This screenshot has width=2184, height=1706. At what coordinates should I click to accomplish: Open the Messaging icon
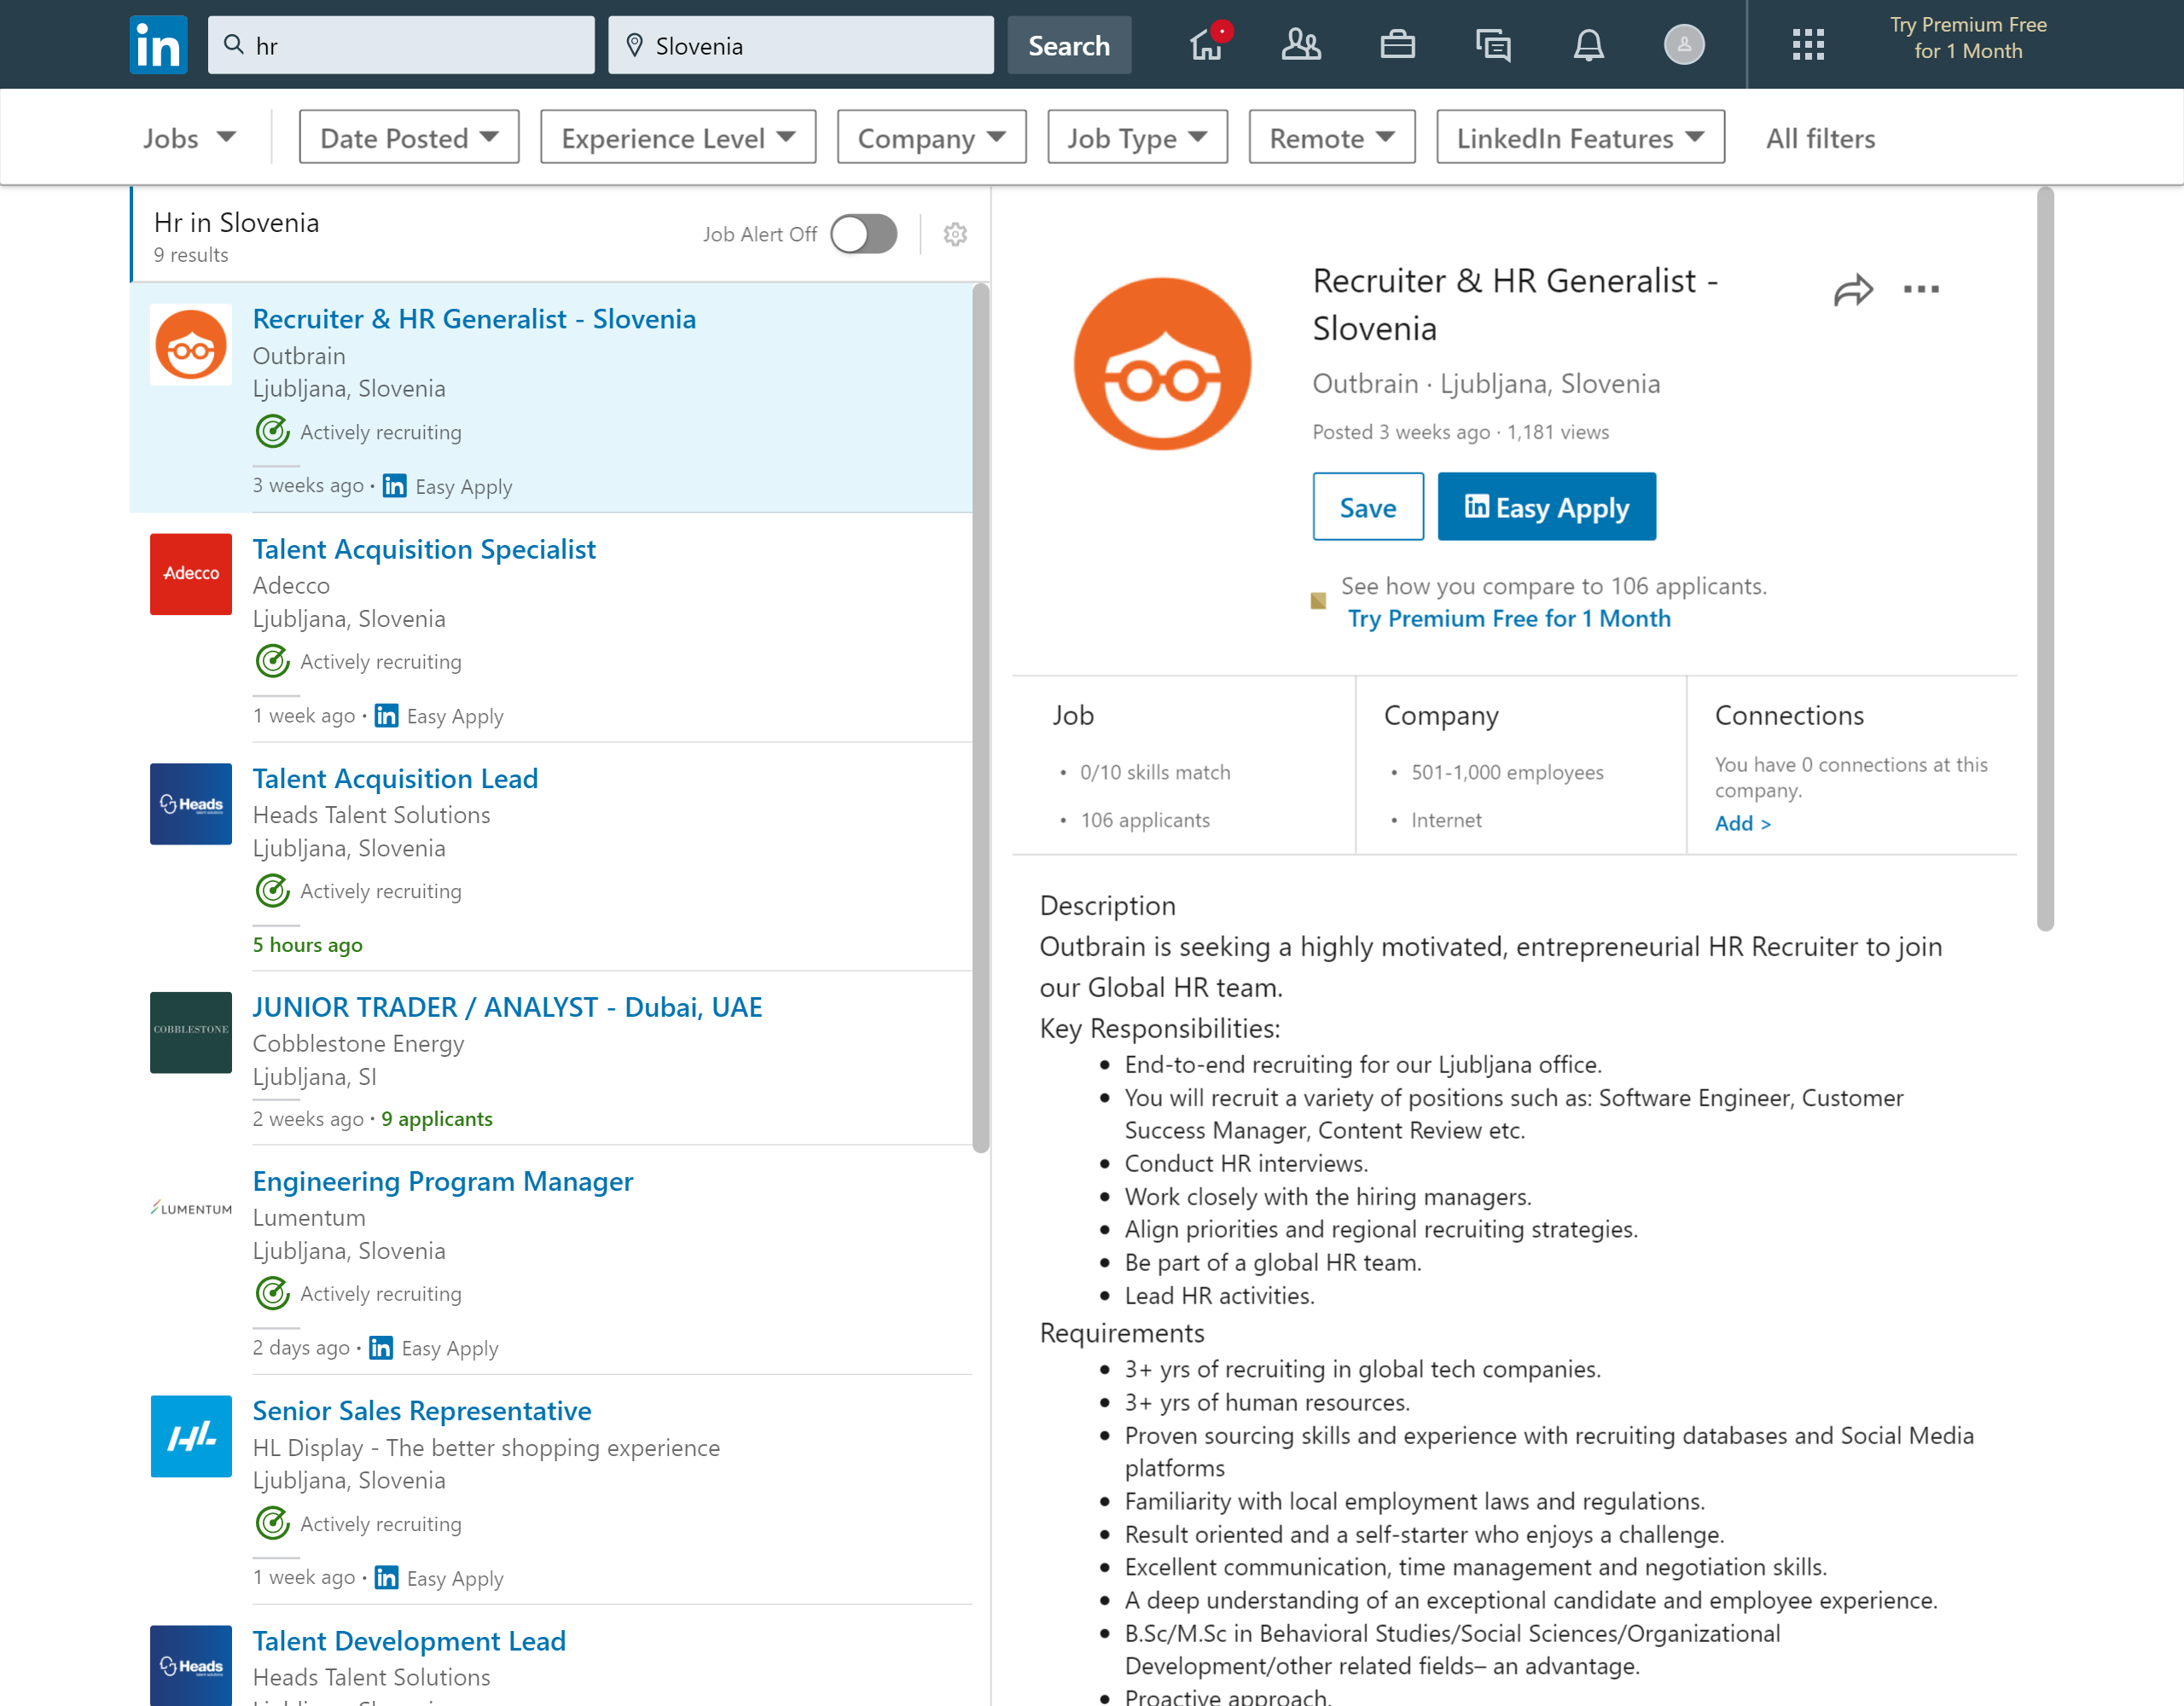1492,45
